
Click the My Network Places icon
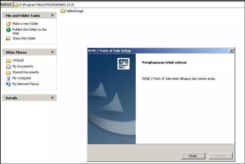8,84
